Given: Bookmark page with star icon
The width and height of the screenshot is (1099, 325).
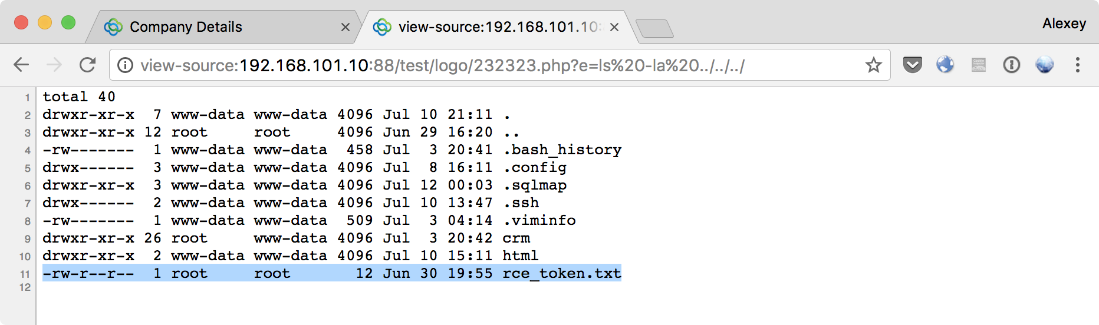Looking at the screenshot, I should point(873,65).
